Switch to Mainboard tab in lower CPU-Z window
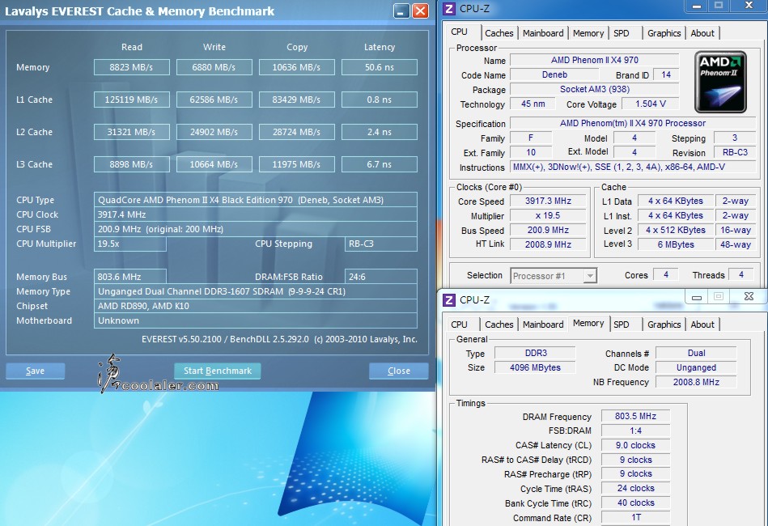This screenshot has height=526, width=768. [543, 325]
